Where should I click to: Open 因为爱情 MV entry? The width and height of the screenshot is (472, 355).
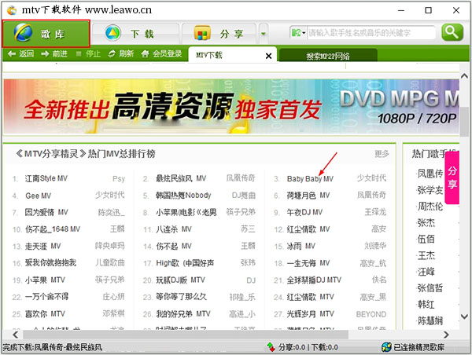pyautogui.click(x=46, y=212)
